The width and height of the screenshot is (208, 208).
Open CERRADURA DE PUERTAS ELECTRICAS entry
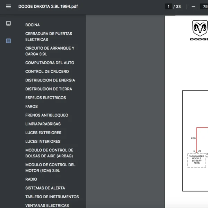pyautogui.click(x=49, y=36)
